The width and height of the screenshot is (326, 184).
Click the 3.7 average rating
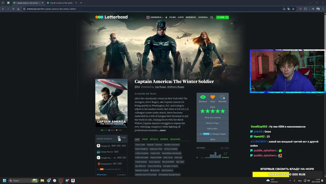225,154
